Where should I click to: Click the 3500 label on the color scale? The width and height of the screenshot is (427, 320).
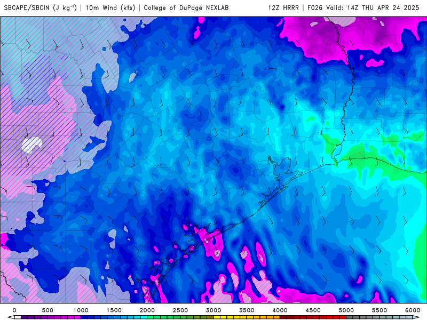click(x=247, y=310)
